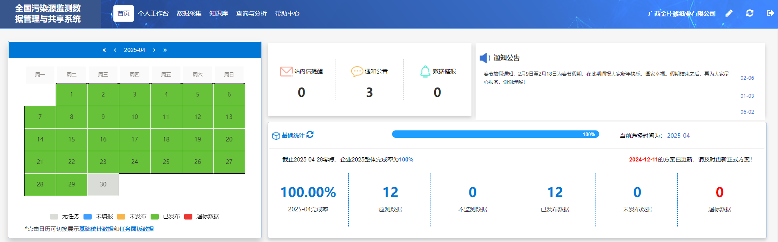Click the 基础统计数据 link below calendar
This screenshot has width=778, height=242.
point(96,229)
